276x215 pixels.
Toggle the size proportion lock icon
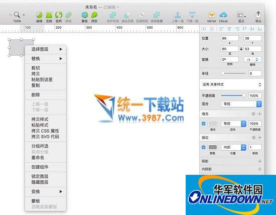tap(241, 49)
